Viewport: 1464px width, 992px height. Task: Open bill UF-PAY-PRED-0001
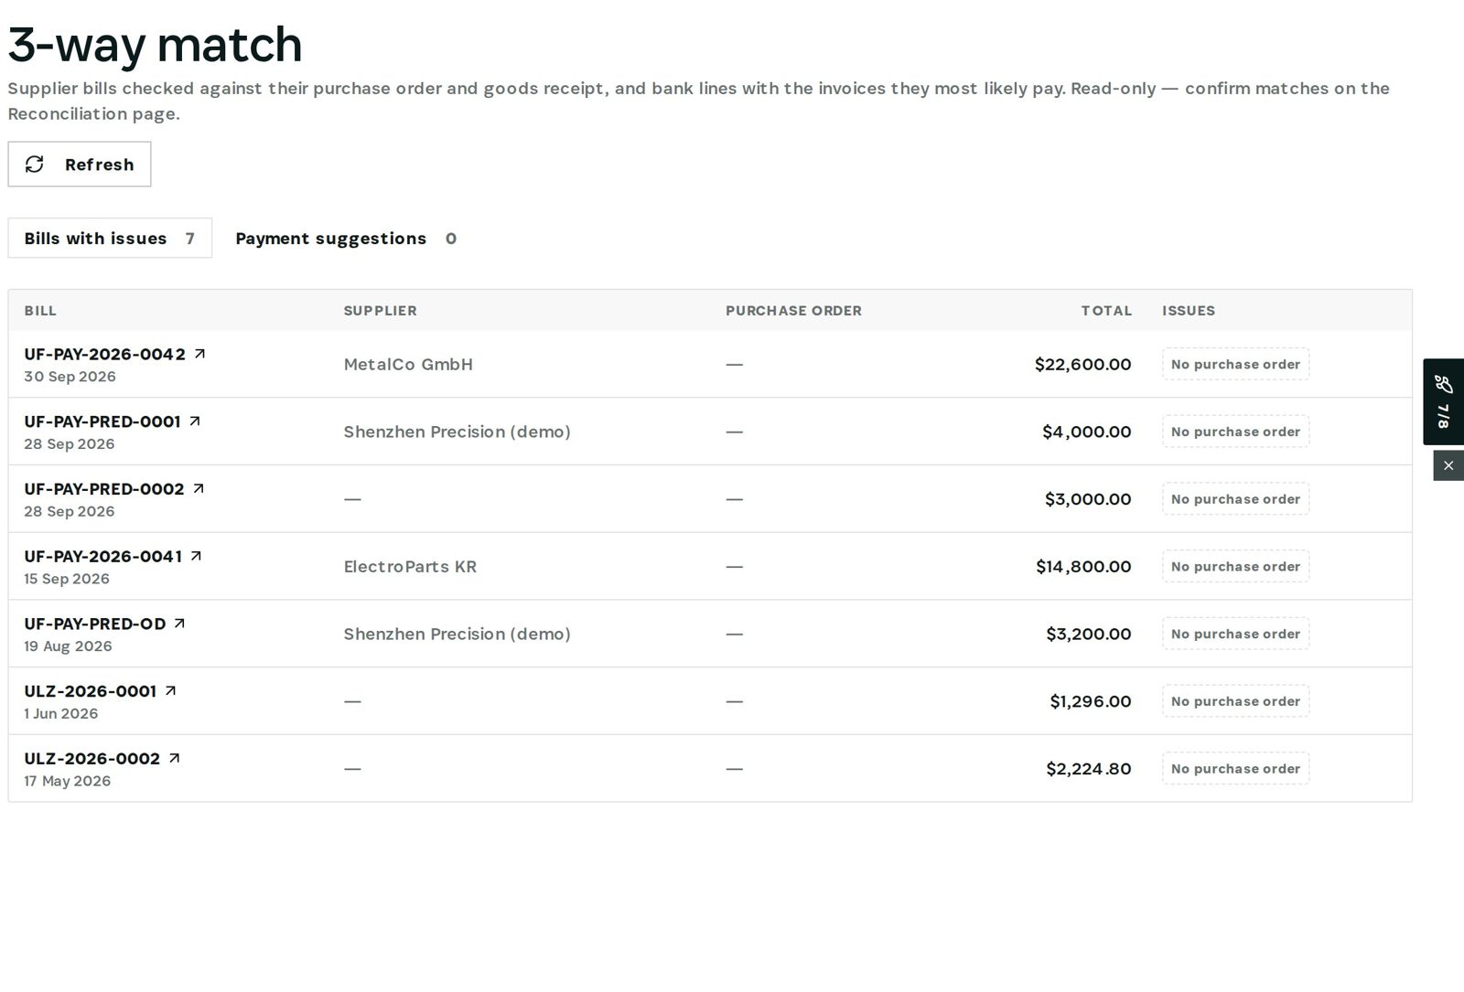point(102,421)
